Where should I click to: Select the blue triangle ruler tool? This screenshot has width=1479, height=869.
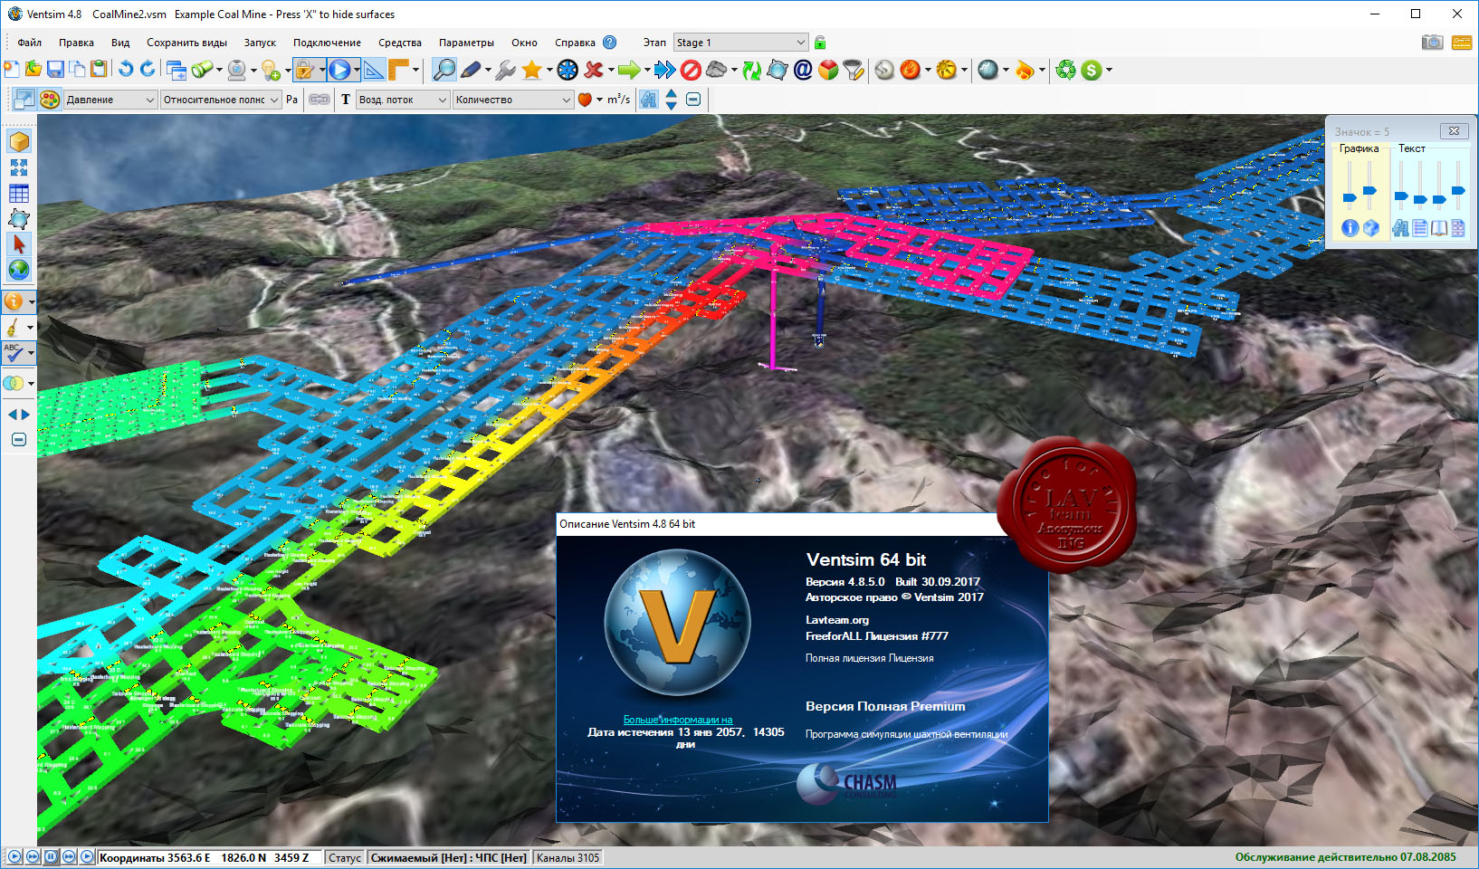coord(374,70)
